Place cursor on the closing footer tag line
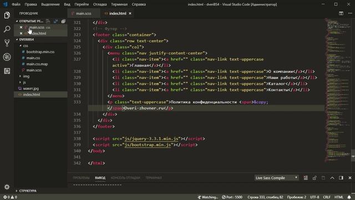This screenshot has width=355, height=200. (x=104, y=126)
